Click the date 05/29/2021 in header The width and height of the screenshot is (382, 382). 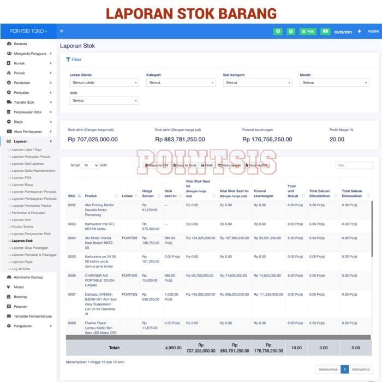pos(343,32)
